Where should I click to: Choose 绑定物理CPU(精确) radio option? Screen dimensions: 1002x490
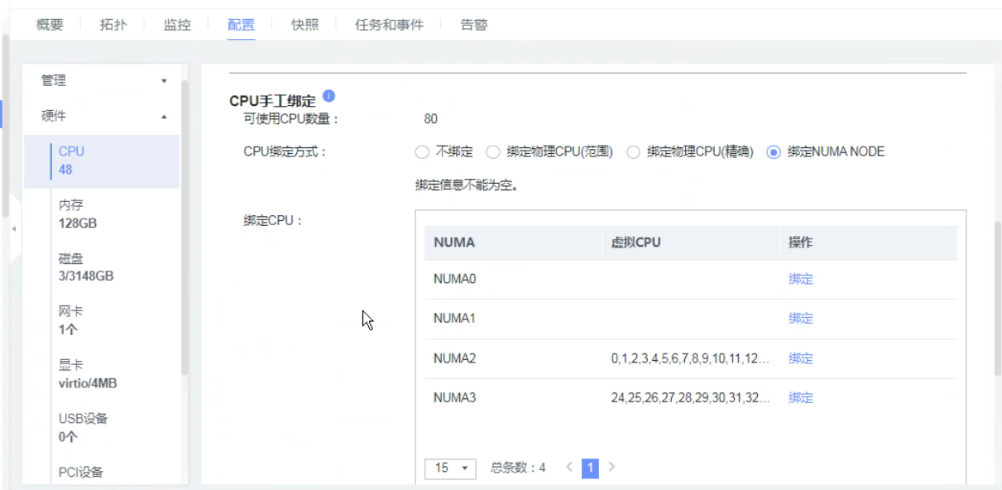pos(634,152)
